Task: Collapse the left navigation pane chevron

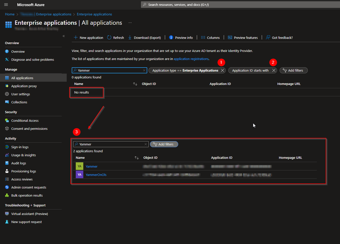Action: (x=64, y=36)
